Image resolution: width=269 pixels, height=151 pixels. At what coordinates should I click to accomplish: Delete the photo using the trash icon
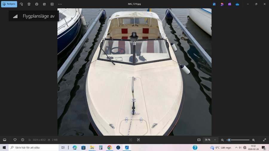(x=29, y=4)
